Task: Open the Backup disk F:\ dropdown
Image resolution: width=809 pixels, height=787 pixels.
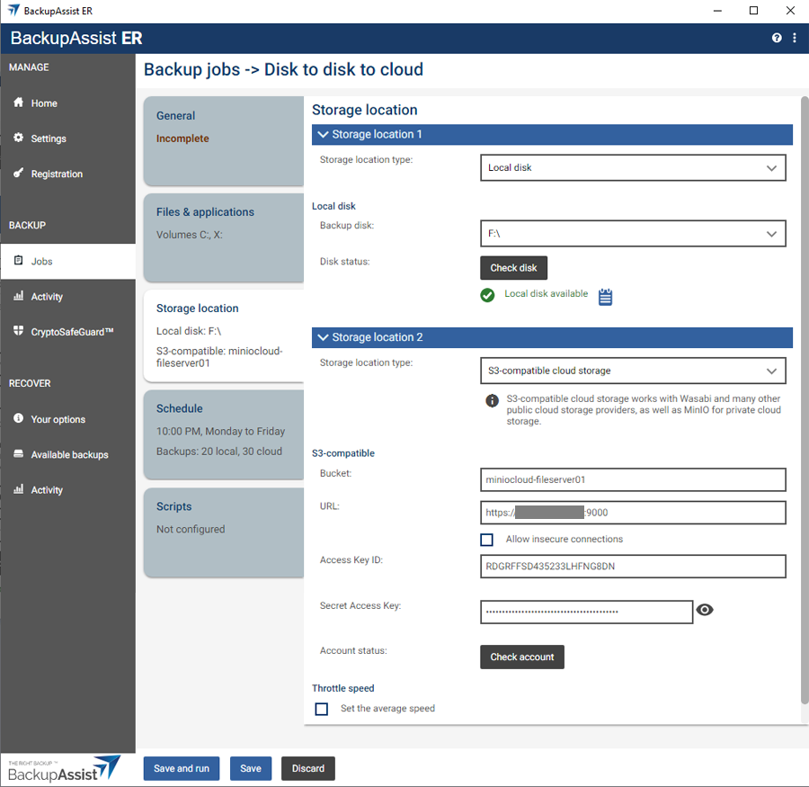Action: point(633,234)
